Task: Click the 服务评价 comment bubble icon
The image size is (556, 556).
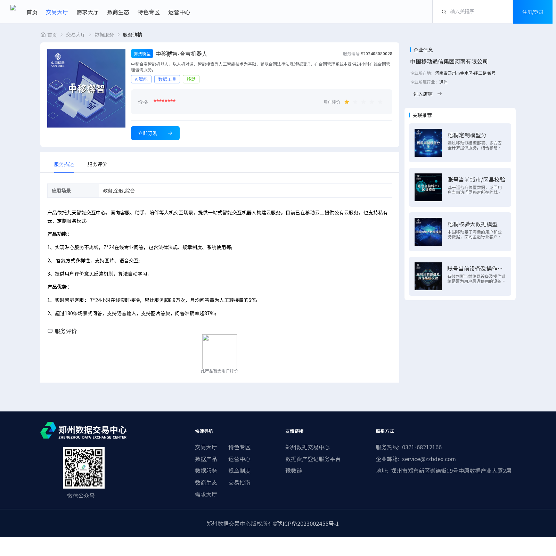Action: pyautogui.click(x=50, y=331)
